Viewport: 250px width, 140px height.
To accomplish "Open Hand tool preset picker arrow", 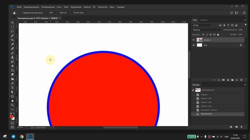I will 17,13.
